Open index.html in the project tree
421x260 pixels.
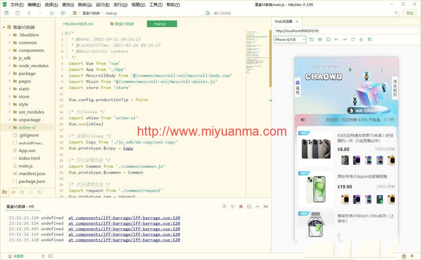pos(29,159)
